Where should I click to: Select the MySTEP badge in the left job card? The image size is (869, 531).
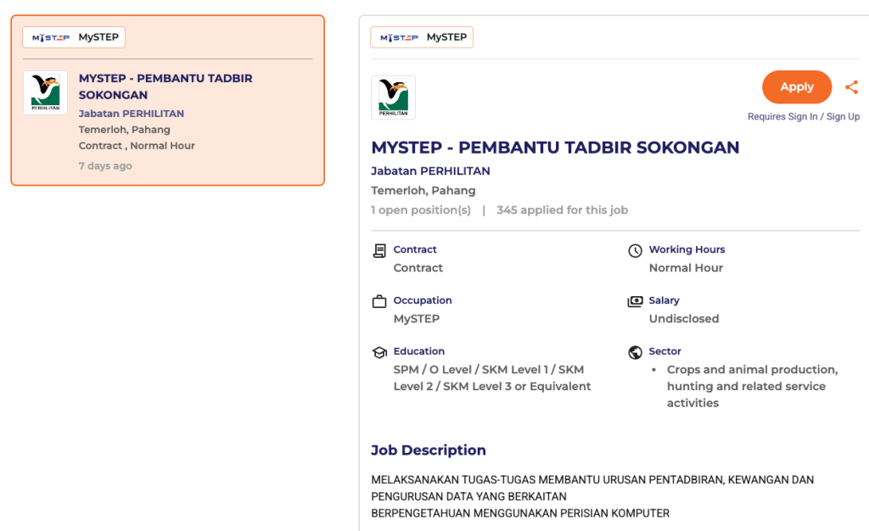[75, 37]
